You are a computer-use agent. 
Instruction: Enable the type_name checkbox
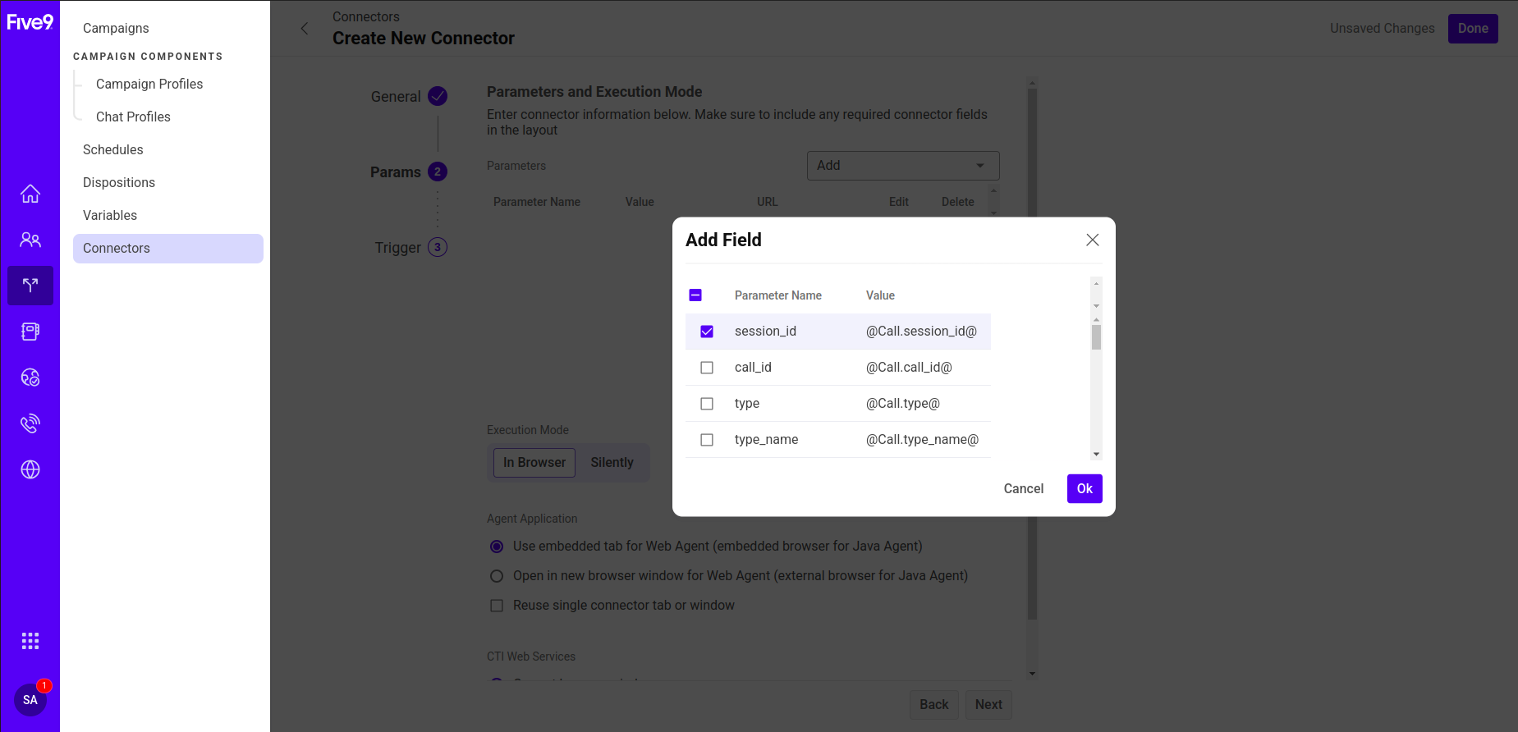click(x=707, y=440)
